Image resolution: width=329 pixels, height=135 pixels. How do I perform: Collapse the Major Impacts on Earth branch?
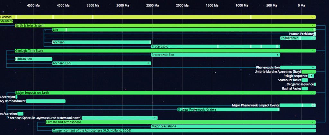(x=313, y=93)
